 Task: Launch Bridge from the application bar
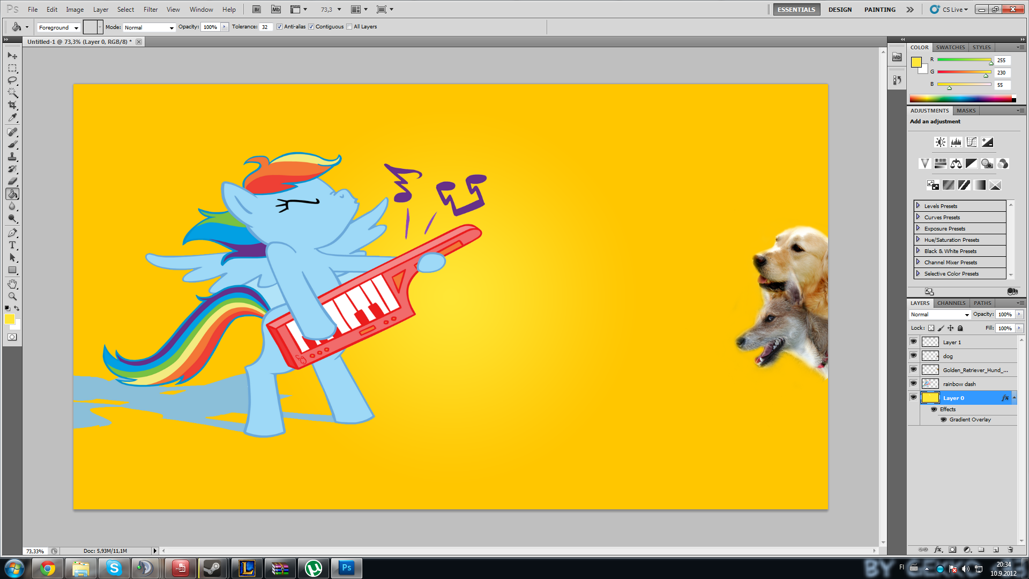pos(257,9)
